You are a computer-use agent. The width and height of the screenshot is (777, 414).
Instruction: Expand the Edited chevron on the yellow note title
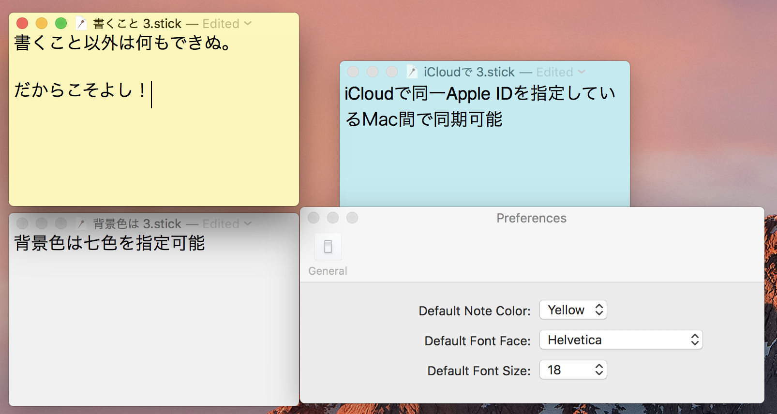[248, 23]
